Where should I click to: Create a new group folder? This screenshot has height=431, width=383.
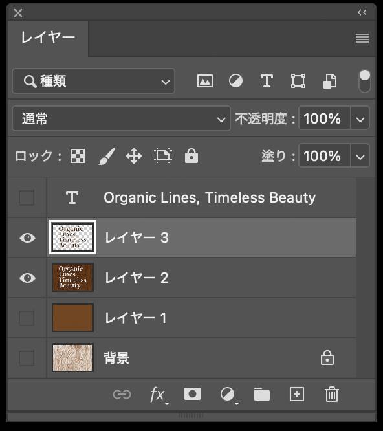tap(262, 395)
